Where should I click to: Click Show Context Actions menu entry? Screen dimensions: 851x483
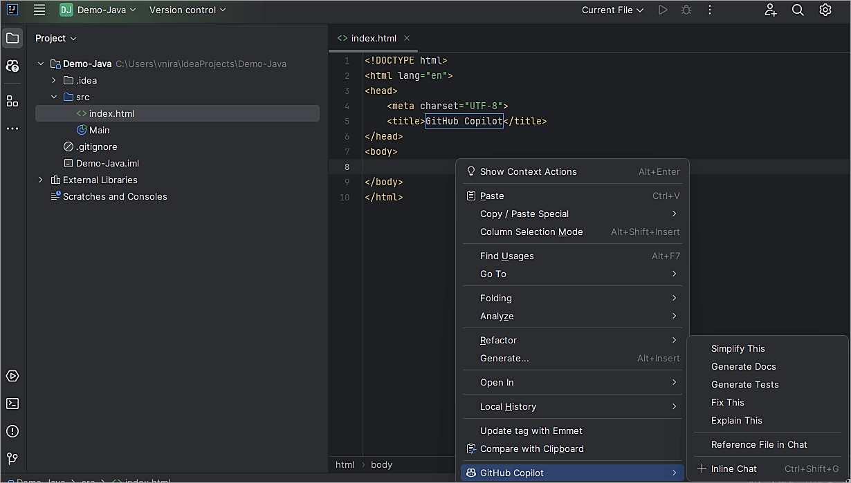(x=528, y=172)
